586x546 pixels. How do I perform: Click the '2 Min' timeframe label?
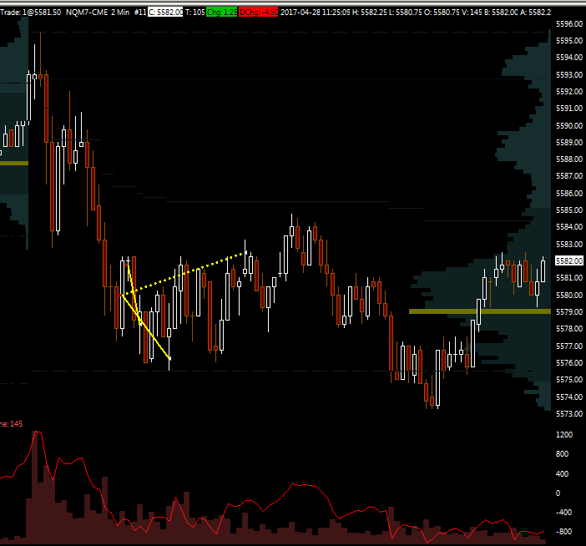[x=120, y=13]
